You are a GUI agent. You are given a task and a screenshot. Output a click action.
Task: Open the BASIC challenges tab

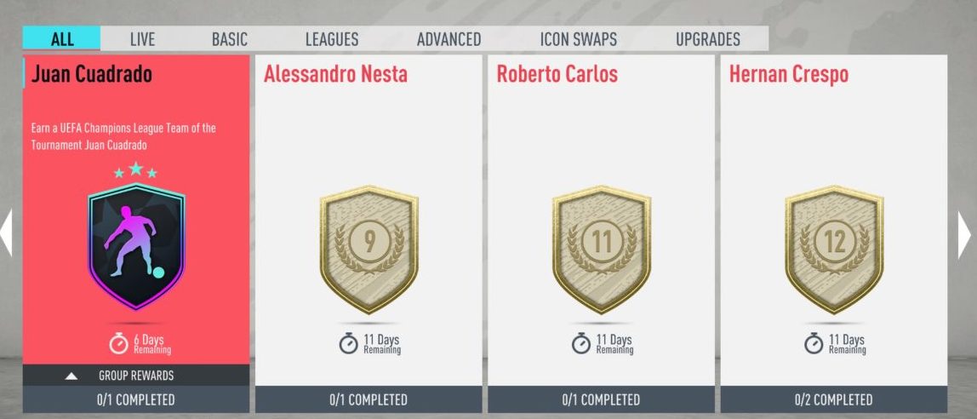tap(229, 38)
